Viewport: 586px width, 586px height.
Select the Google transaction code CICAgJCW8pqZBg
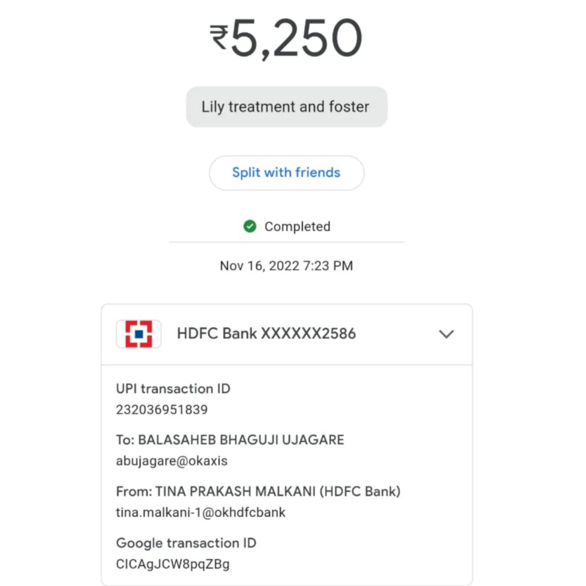(x=172, y=564)
